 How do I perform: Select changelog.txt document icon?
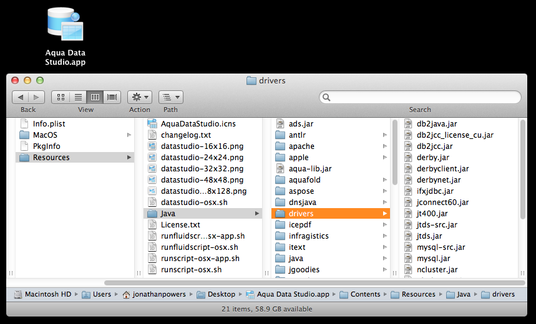[152, 135]
